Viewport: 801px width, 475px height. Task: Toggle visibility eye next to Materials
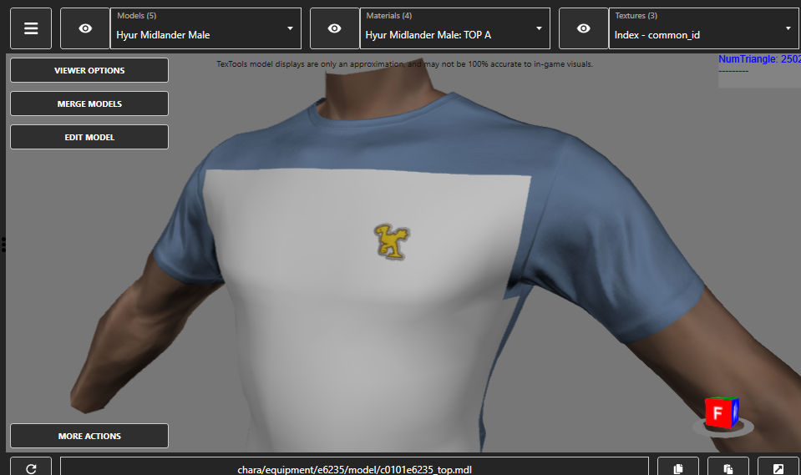coord(335,28)
